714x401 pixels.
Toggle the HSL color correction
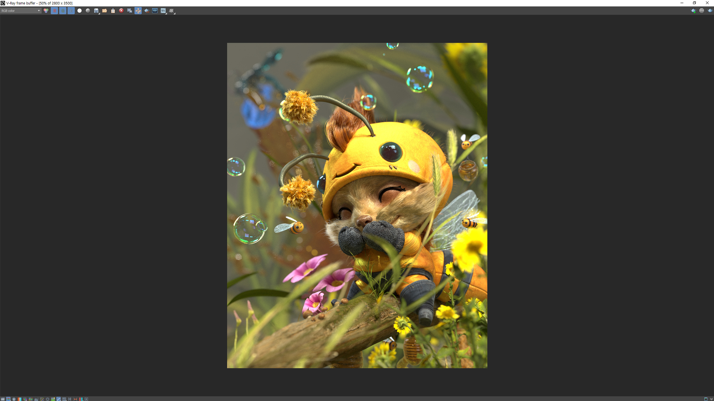pyautogui.click(x=25, y=399)
